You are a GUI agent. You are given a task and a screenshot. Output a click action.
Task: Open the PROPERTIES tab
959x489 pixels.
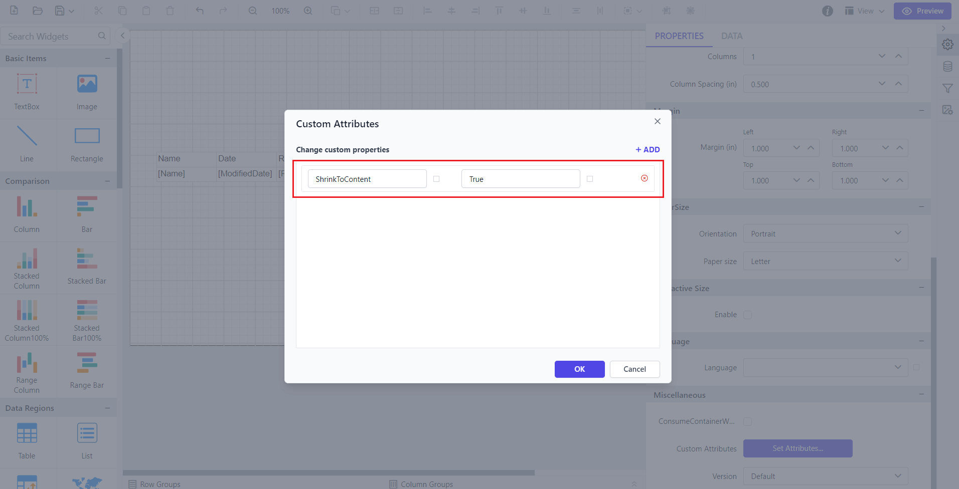(679, 36)
